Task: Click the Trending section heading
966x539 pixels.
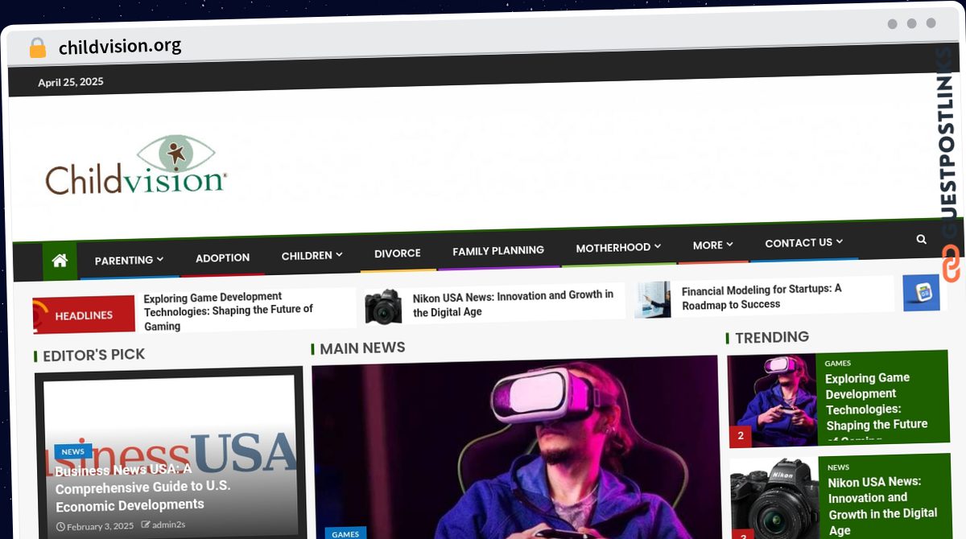Action: 772,337
